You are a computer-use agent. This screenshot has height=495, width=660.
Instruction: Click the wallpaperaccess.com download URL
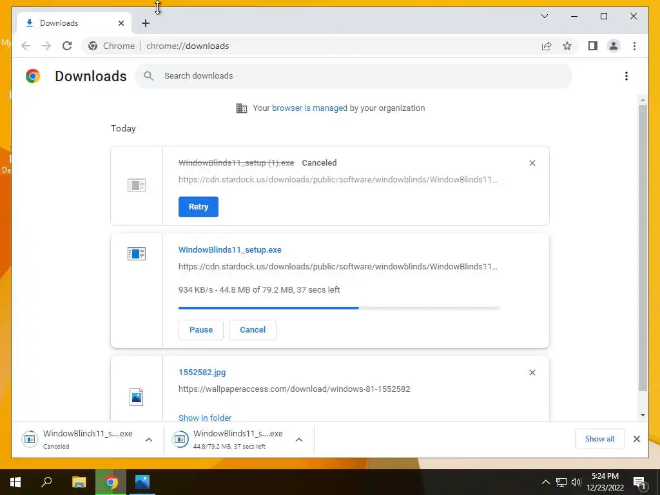294,389
